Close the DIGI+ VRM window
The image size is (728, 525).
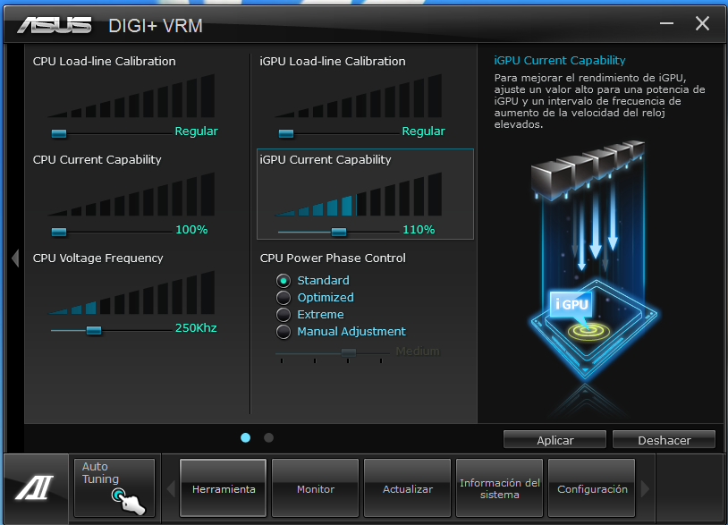[702, 23]
